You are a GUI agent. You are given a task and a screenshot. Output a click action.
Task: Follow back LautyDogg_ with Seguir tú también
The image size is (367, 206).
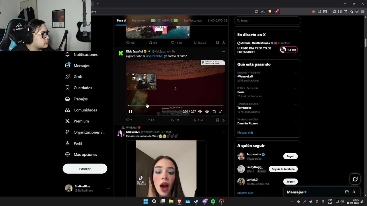[x=283, y=169]
